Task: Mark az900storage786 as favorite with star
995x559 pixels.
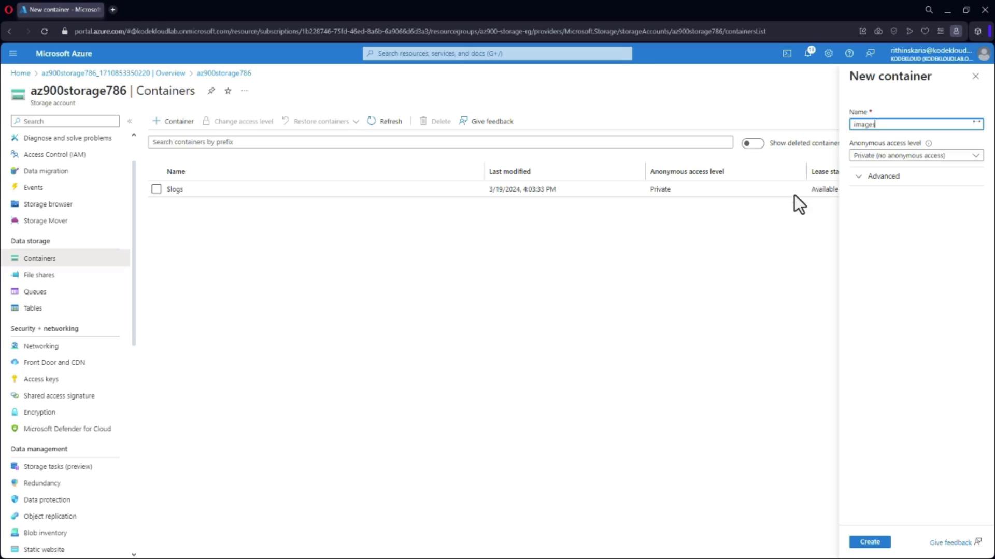Action: 228,91
